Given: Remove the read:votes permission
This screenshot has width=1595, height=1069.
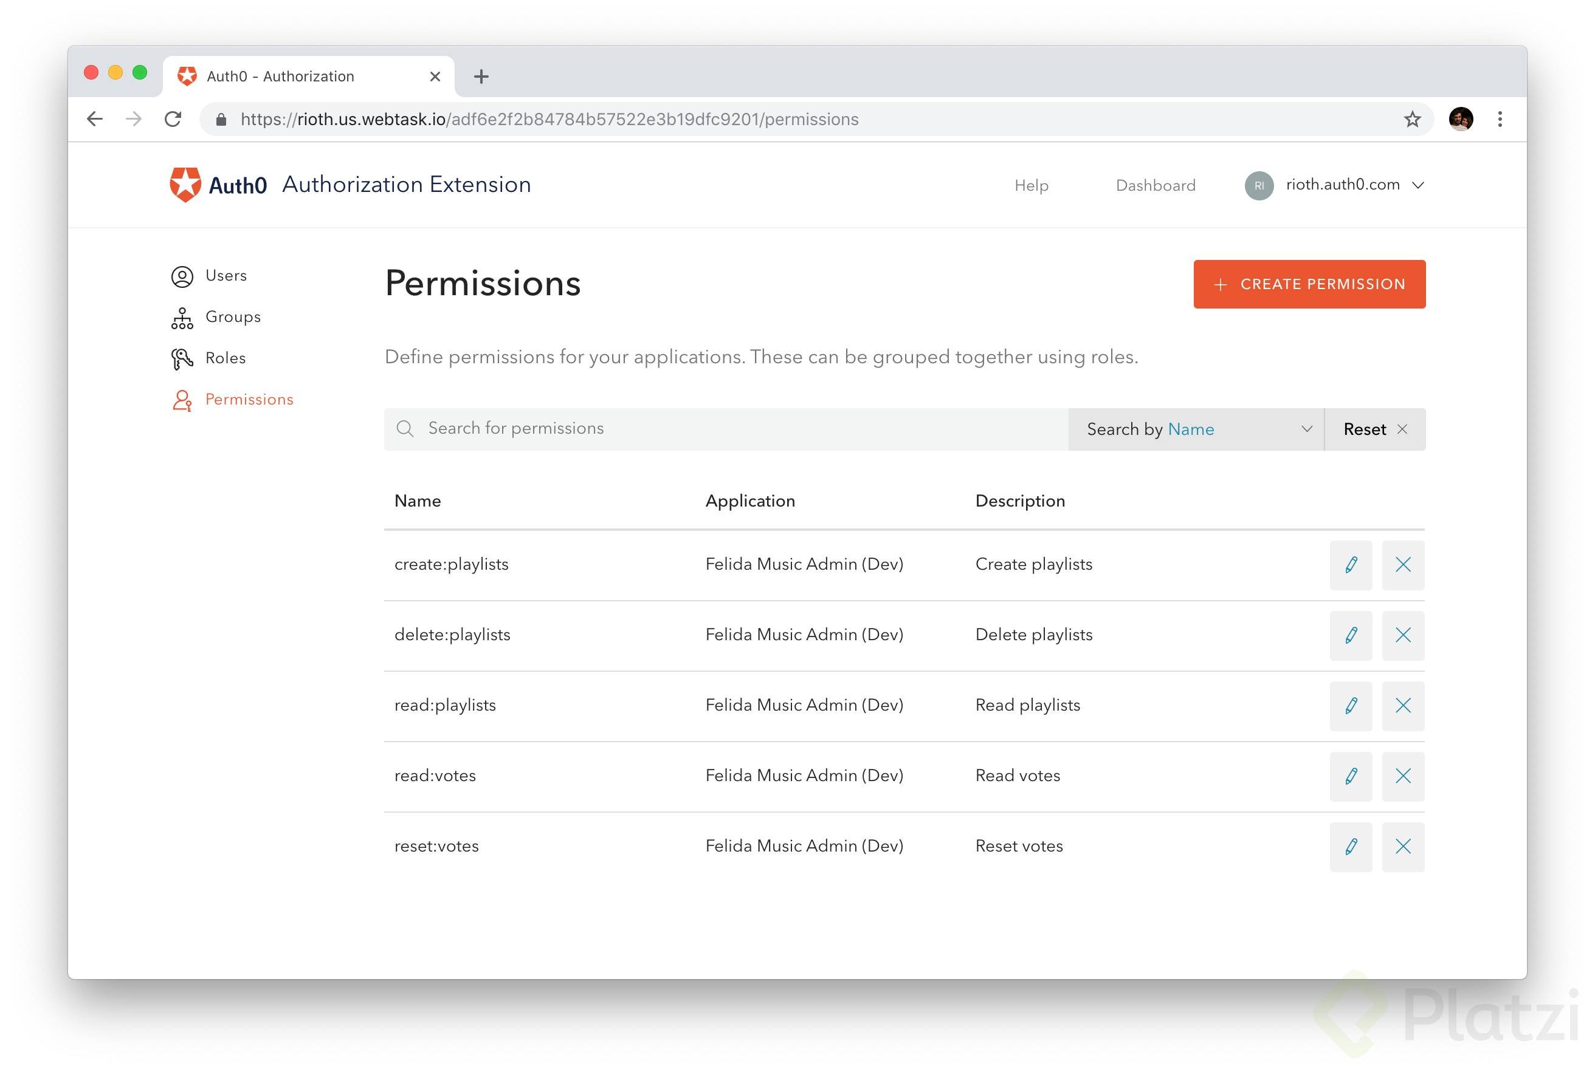Looking at the screenshot, I should point(1402,776).
